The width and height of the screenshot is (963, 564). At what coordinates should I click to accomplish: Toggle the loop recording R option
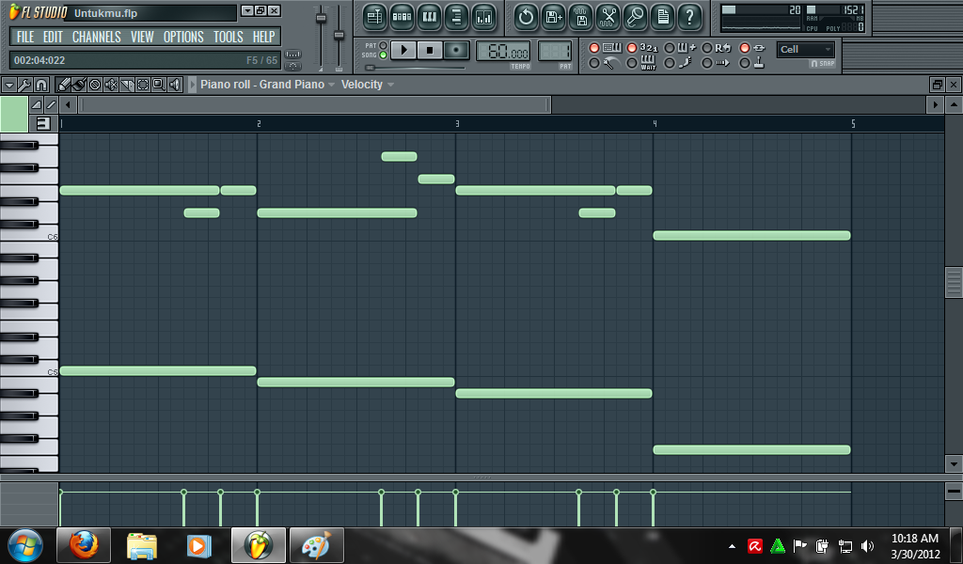coord(707,48)
